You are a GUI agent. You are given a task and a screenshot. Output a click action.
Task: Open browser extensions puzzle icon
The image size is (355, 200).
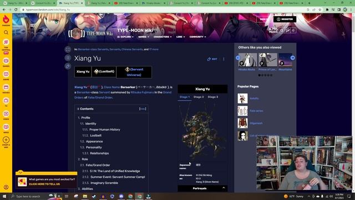point(327,10)
